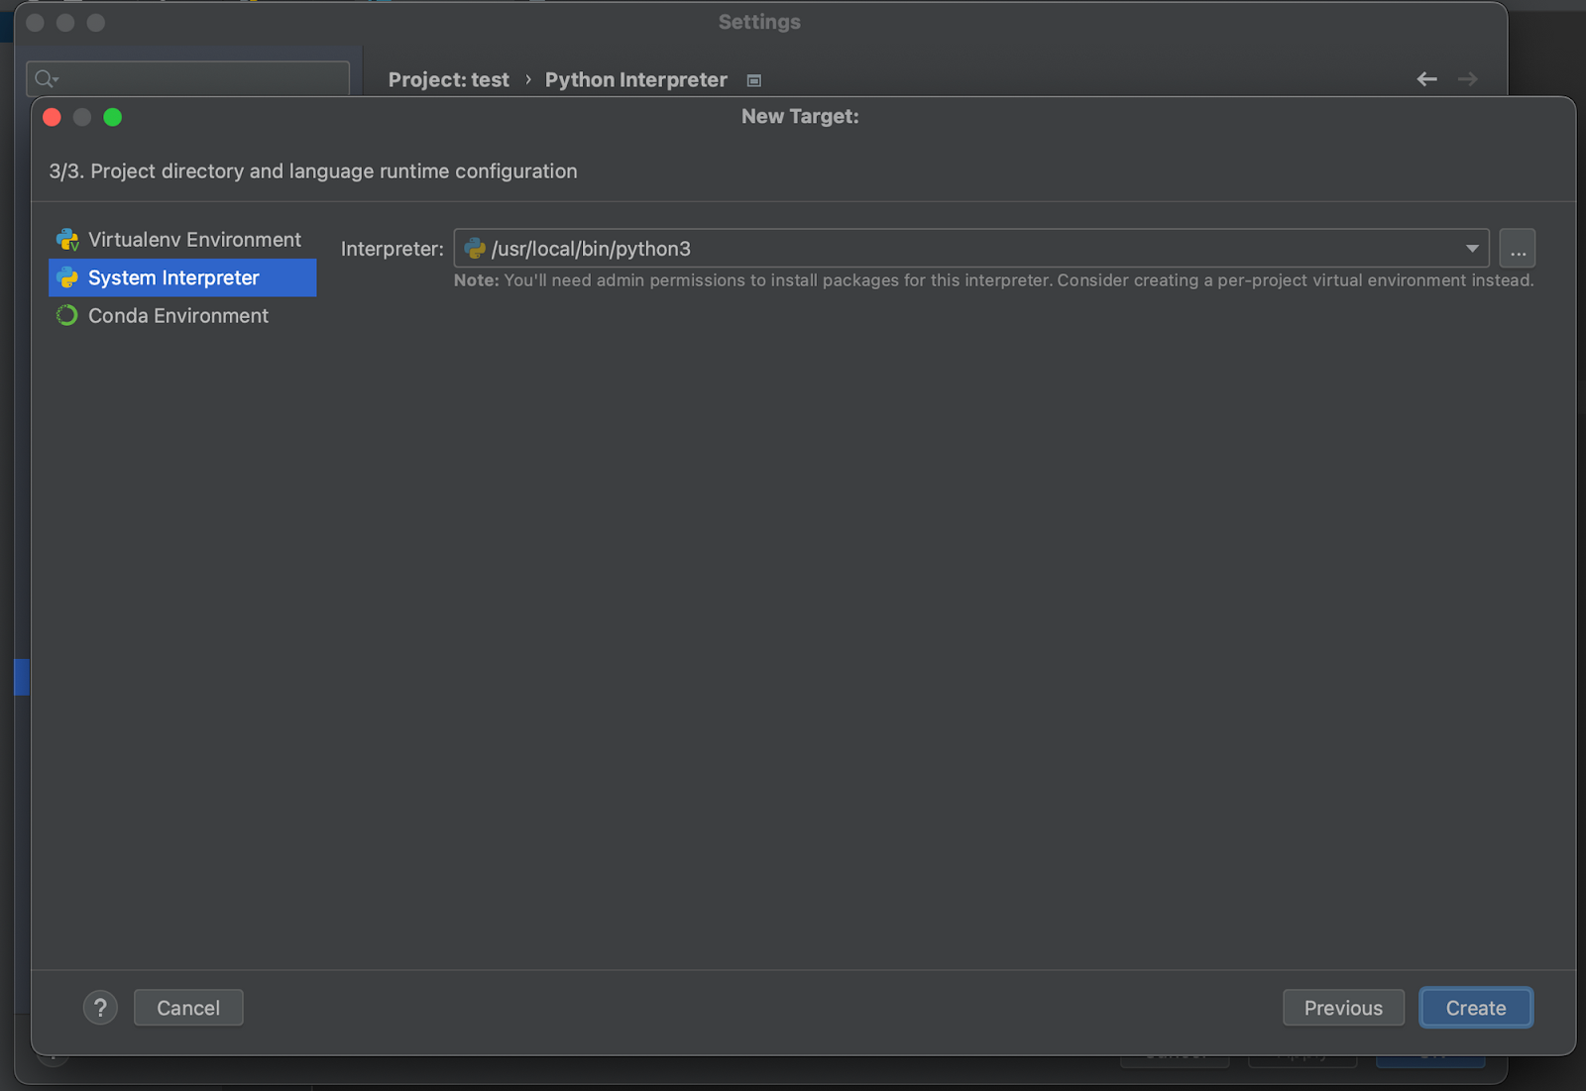Select System Interpreter in the list
1586x1091 pixels.
tap(173, 278)
